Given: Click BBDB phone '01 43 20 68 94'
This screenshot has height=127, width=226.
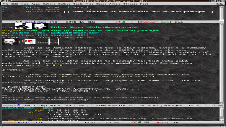Looking at the screenshot, I should 67,110.
